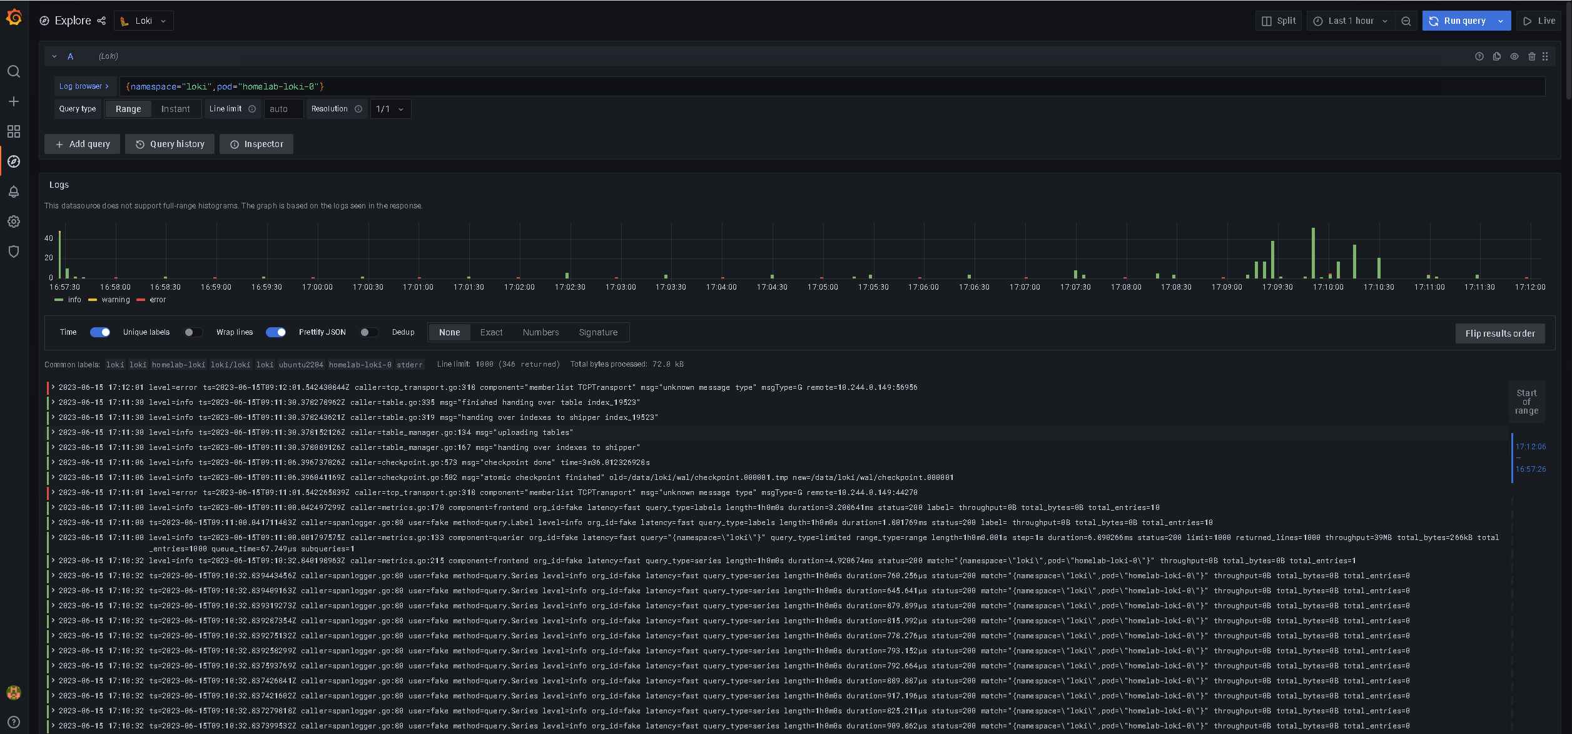Click the Explore compass icon in header
Viewport: 1572px width, 734px height.
point(44,21)
